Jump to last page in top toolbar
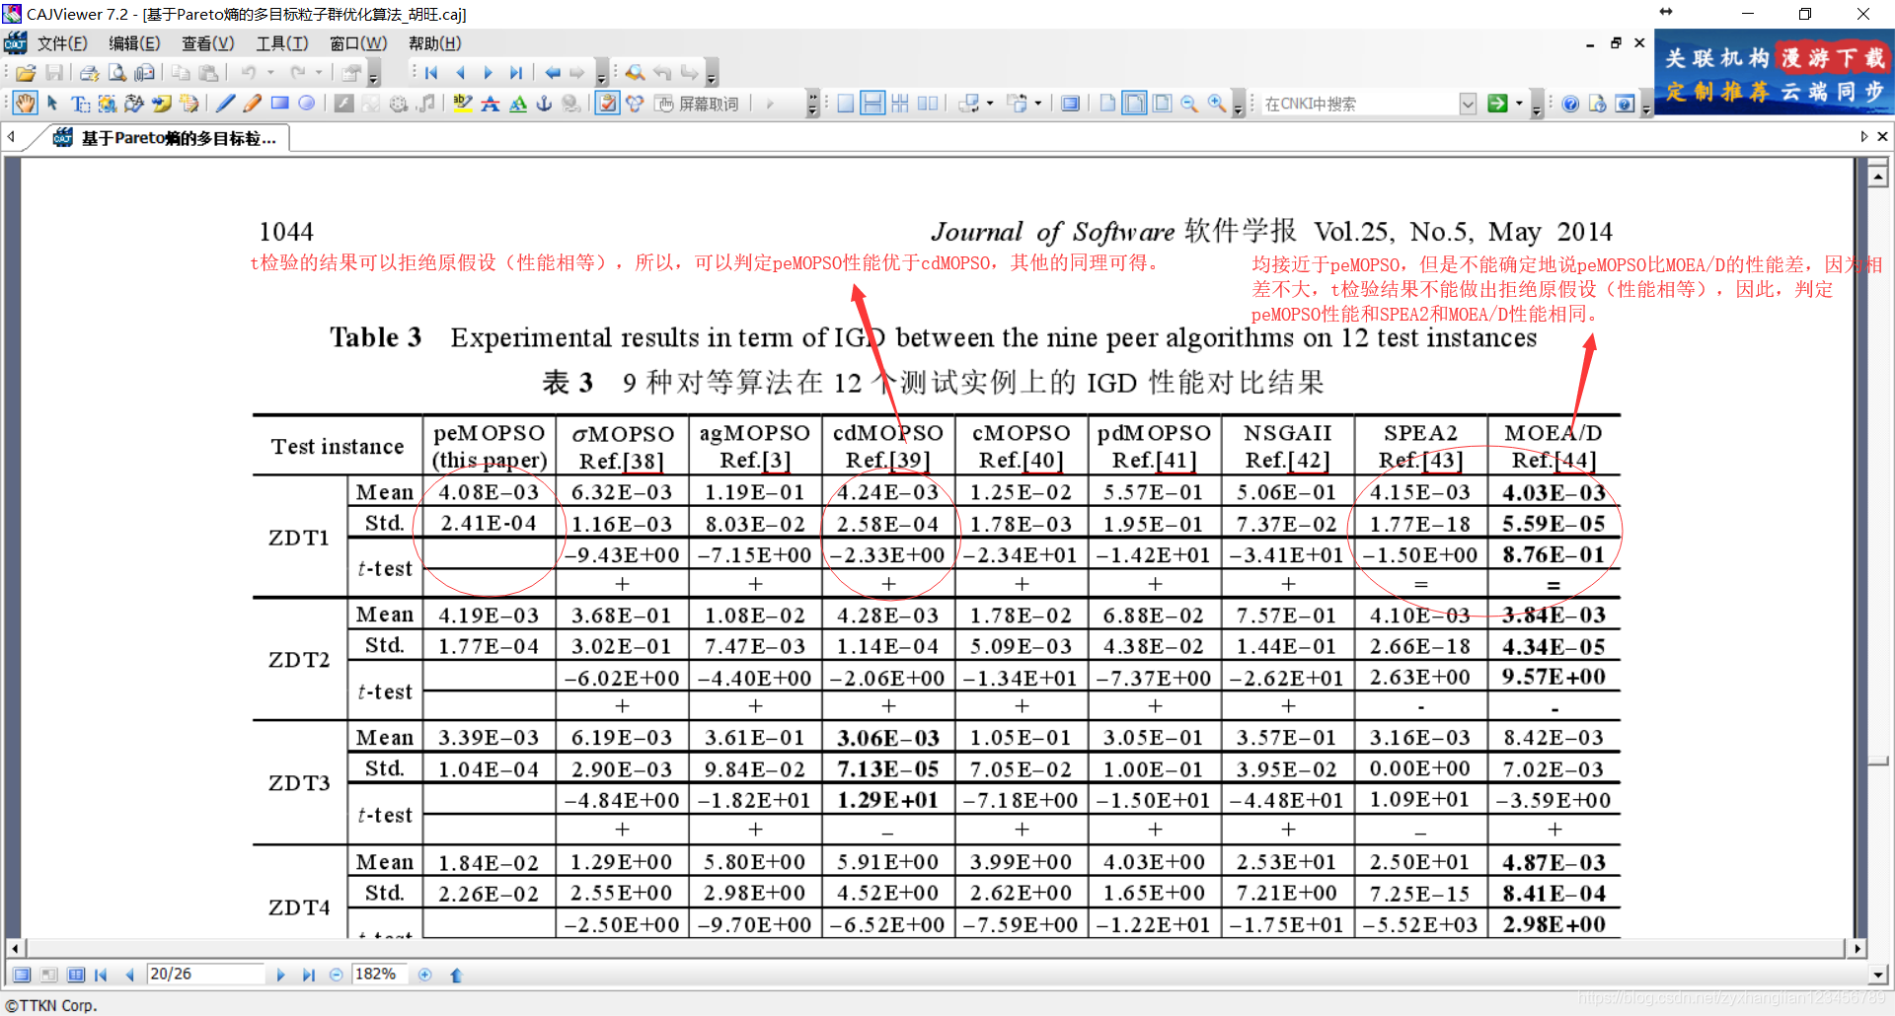1895x1016 pixels. pyautogui.click(x=516, y=73)
